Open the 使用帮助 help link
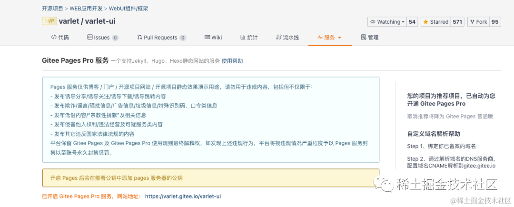The height and width of the screenshot is (207, 514). click(x=232, y=61)
